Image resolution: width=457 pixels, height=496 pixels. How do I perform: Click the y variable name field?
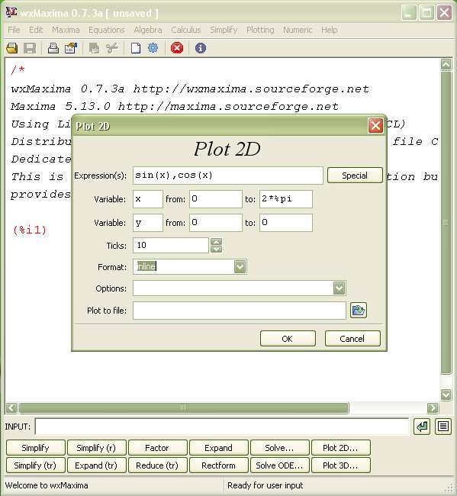(148, 223)
